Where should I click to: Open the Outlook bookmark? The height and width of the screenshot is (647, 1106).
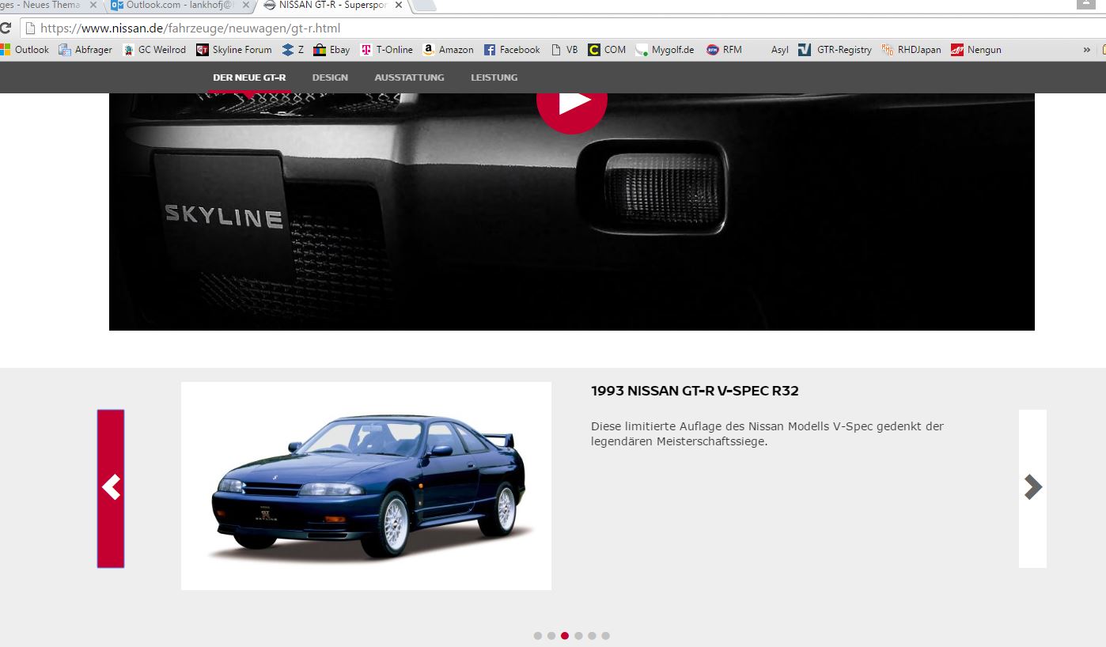click(25, 49)
